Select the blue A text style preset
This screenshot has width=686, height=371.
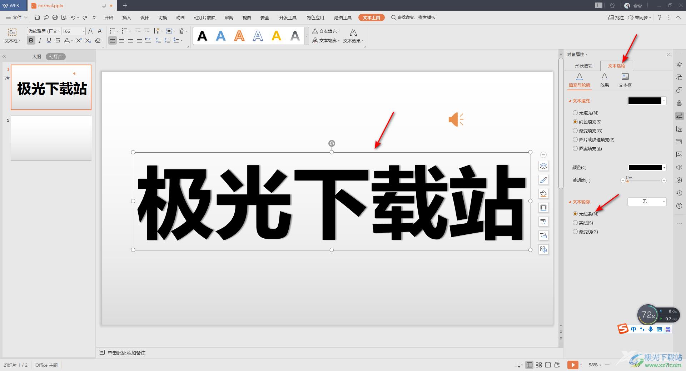221,36
